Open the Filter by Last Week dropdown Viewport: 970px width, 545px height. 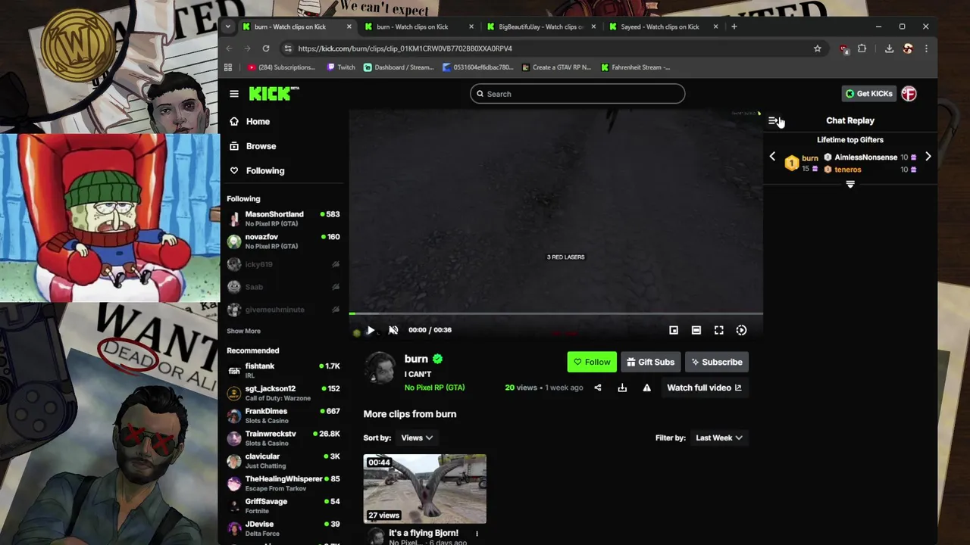(x=719, y=438)
